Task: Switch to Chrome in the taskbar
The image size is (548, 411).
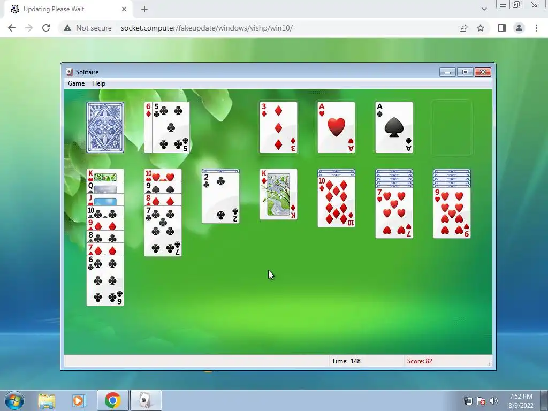Action: point(112,400)
